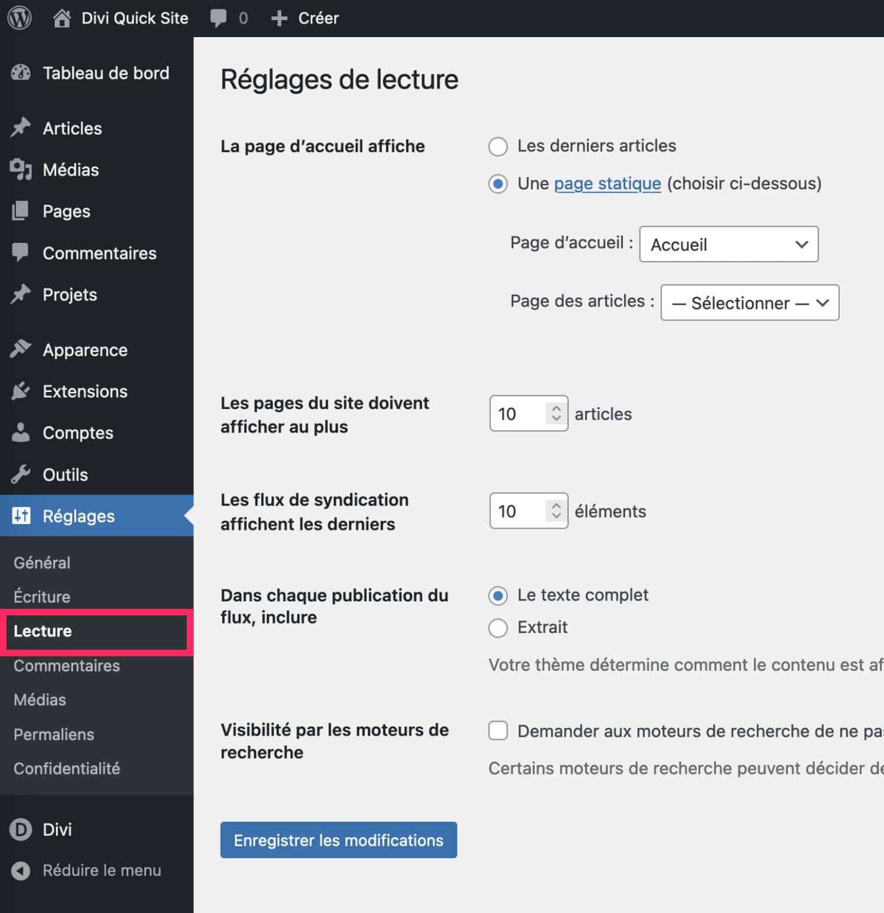Open the Écriture settings submenu

point(42,596)
